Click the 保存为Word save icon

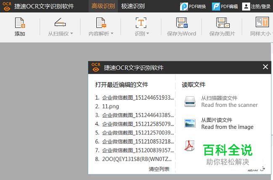click(x=182, y=23)
